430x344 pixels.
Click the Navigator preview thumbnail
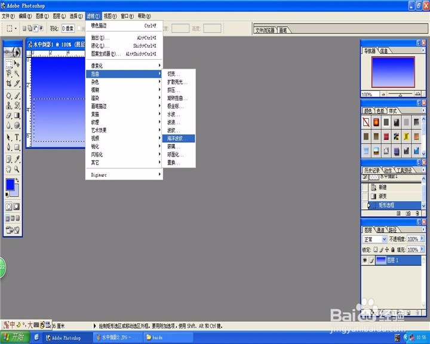[x=393, y=72]
